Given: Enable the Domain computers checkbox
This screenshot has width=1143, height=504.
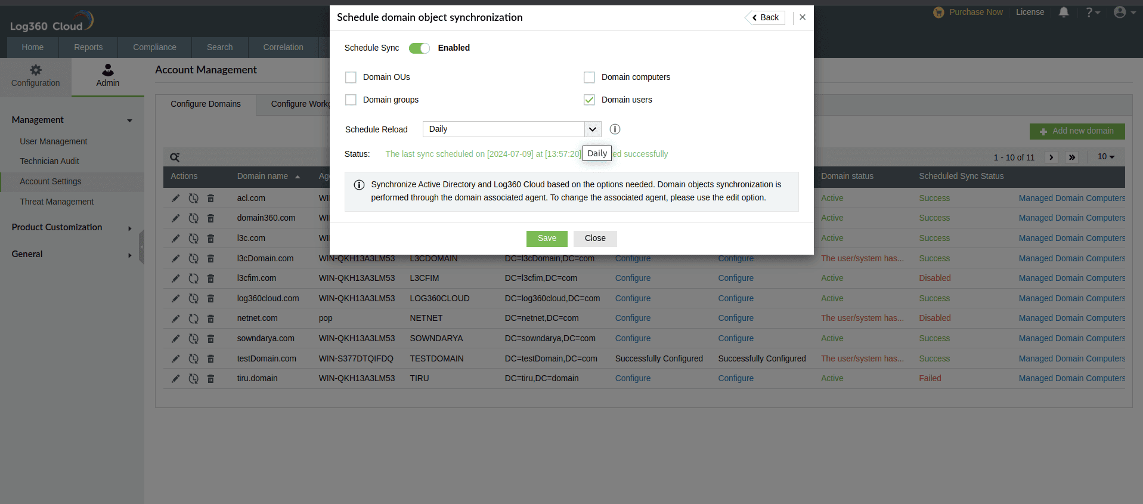Looking at the screenshot, I should [x=589, y=78].
